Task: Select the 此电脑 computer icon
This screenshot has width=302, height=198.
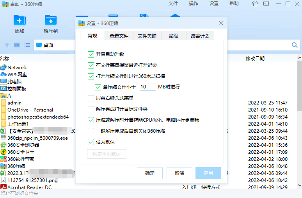Action: click(x=4, y=81)
